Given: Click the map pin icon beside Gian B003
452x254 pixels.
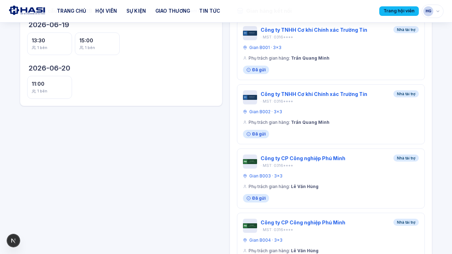Looking at the screenshot, I should coord(245,176).
